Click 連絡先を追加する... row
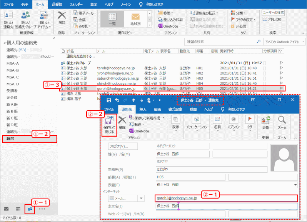307x222 pixels. click(x=81, y=57)
